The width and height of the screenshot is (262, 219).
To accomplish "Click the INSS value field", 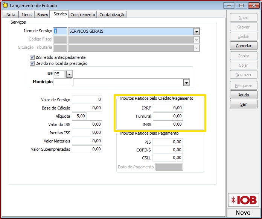I will click(168, 124).
